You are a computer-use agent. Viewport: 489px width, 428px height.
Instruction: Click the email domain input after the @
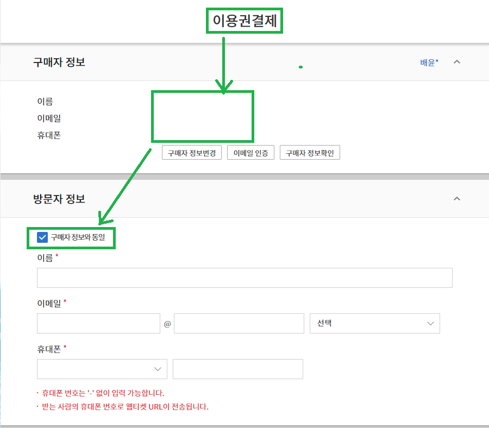238,323
